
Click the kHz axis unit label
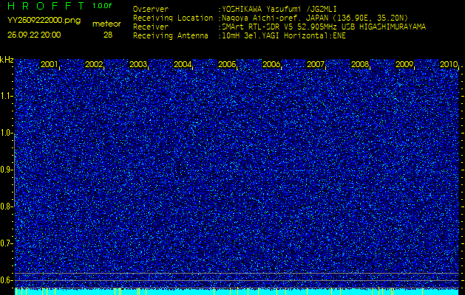[x=7, y=60]
